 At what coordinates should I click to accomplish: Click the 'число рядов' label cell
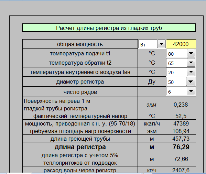80,92
